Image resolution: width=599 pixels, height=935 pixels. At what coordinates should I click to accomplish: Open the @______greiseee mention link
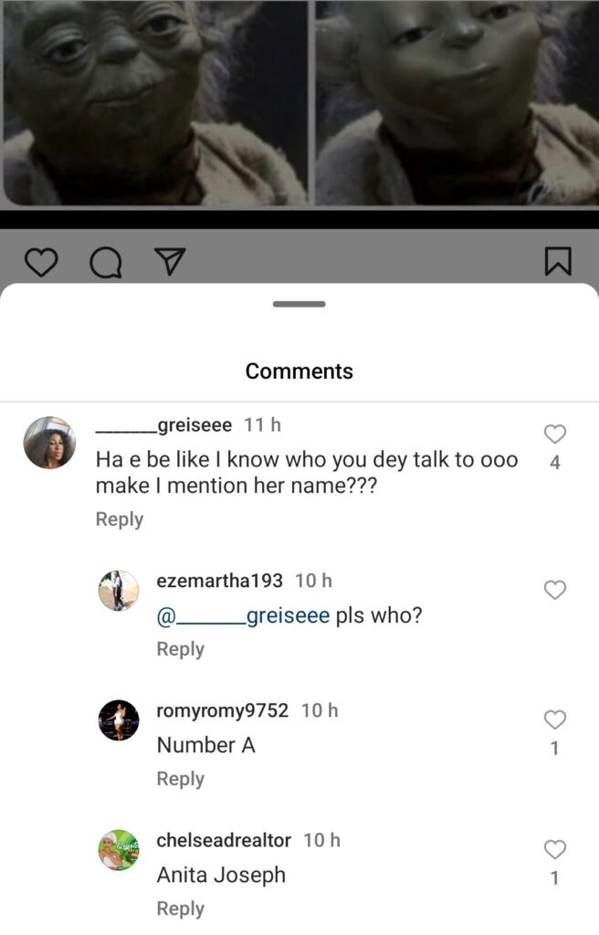(243, 615)
